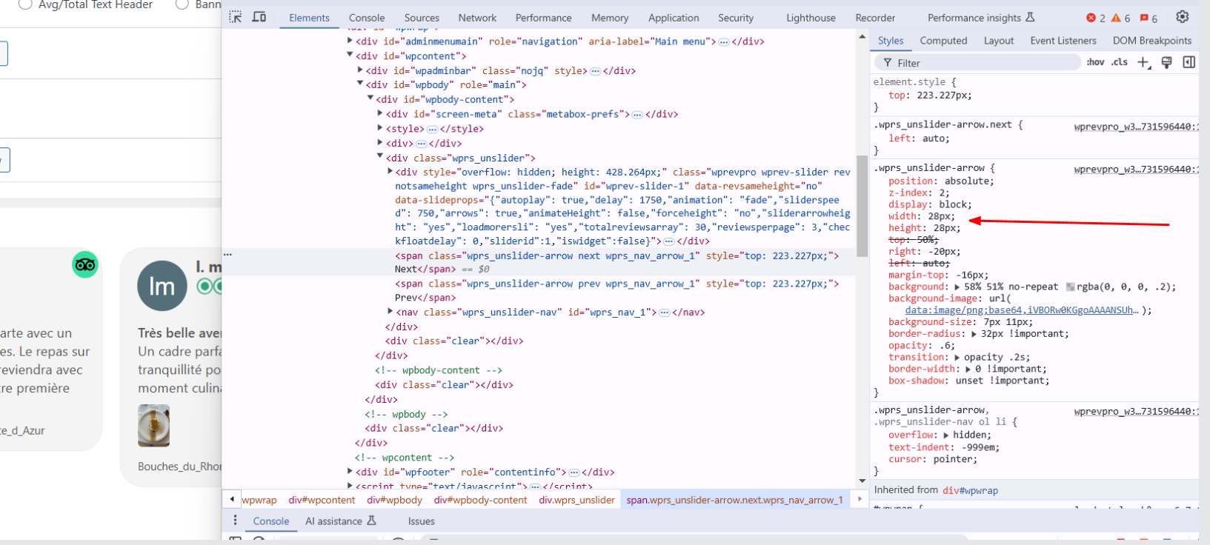Open the drawer three-dot menu
This screenshot has width=1210, height=545.
(235, 521)
